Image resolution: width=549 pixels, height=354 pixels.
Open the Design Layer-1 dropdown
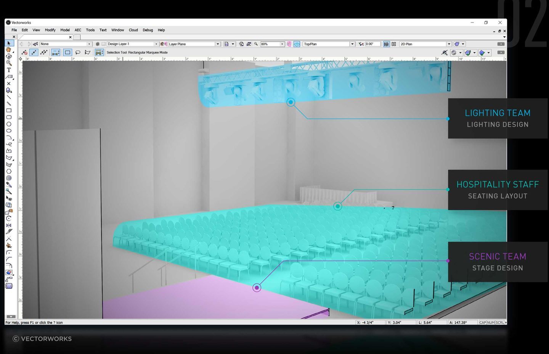pyautogui.click(x=156, y=44)
